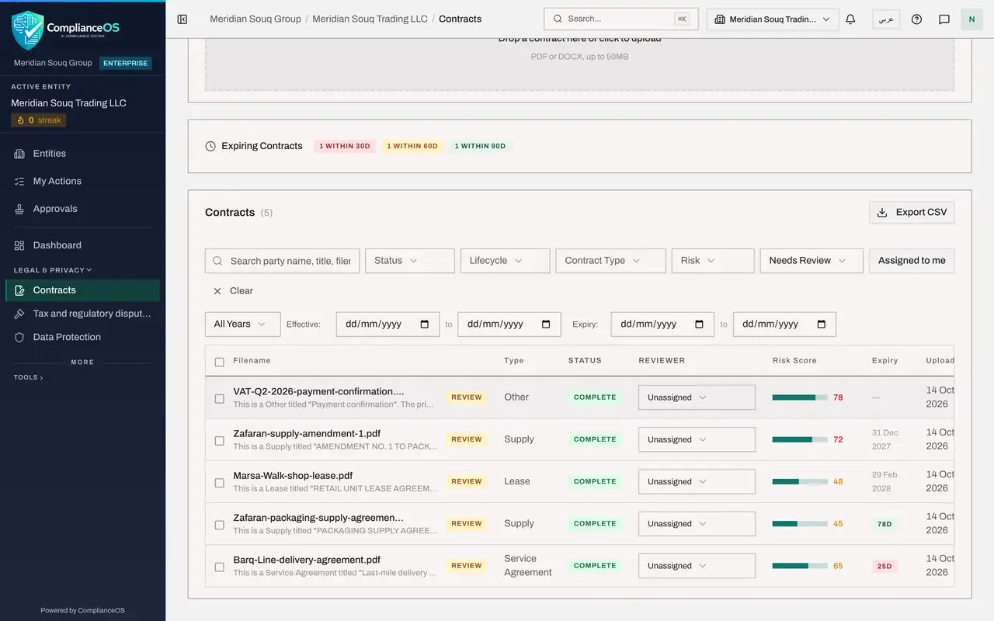Open the All Years dropdown
Image resolution: width=994 pixels, height=621 pixels.
(242, 324)
